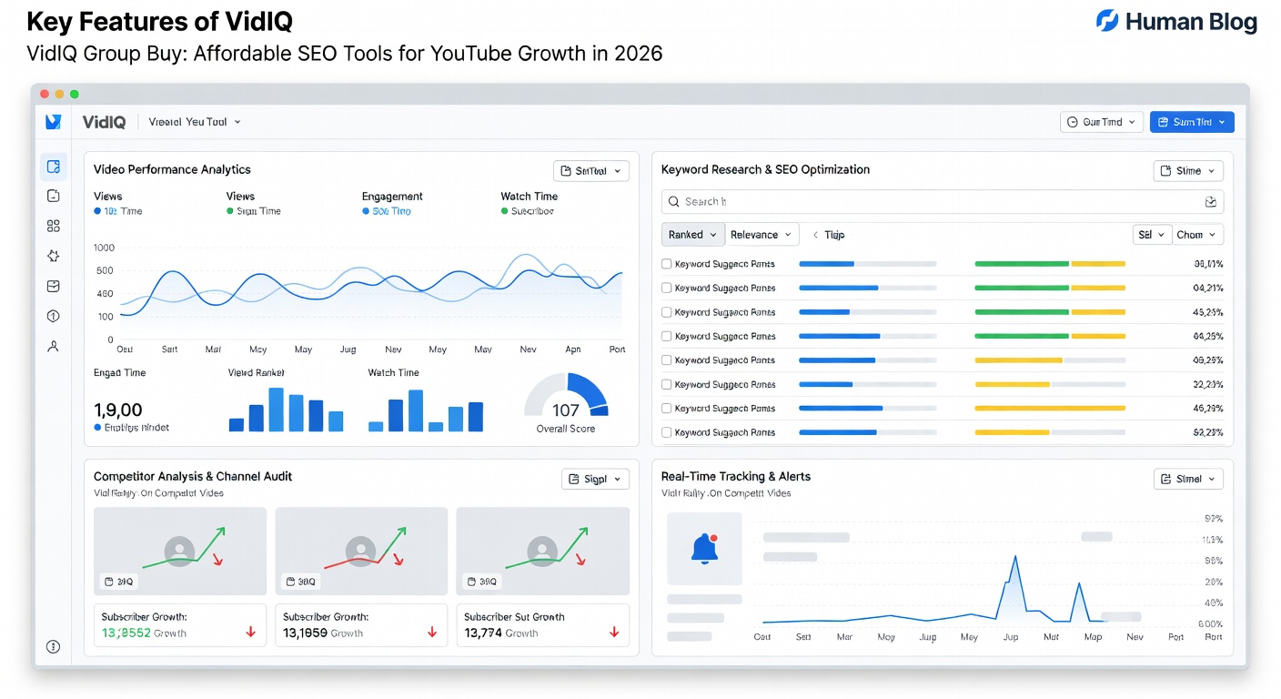Image resolution: width=1281 pixels, height=699 pixels.
Task: Click the green macOS maximize dot
Action: click(x=75, y=94)
